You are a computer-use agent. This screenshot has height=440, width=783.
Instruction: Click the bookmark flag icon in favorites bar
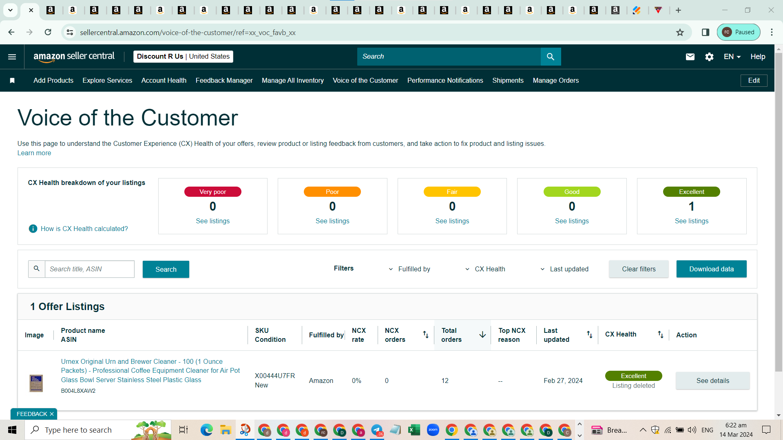click(x=12, y=81)
